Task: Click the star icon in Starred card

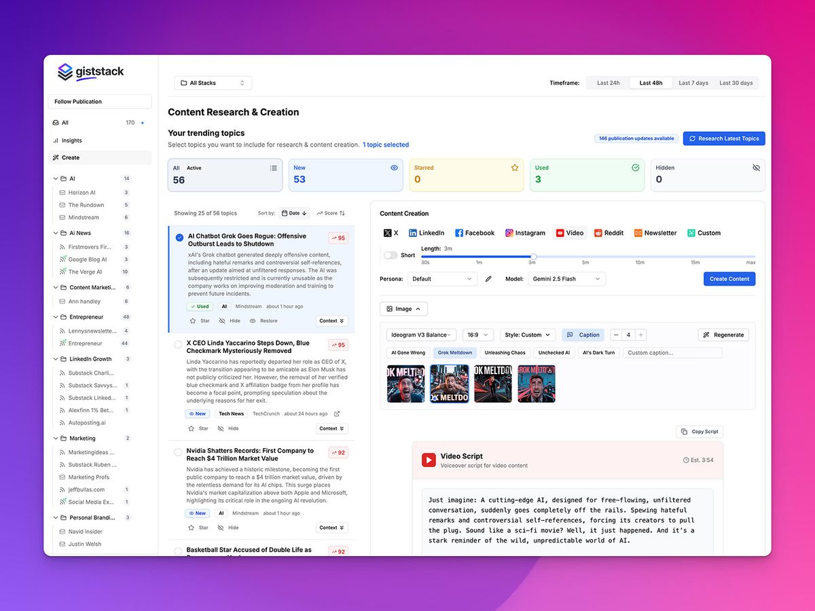Action: point(515,168)
